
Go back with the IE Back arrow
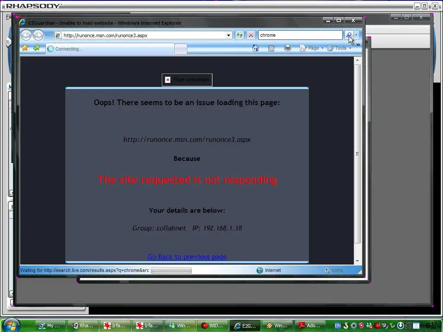pos(26,35)
